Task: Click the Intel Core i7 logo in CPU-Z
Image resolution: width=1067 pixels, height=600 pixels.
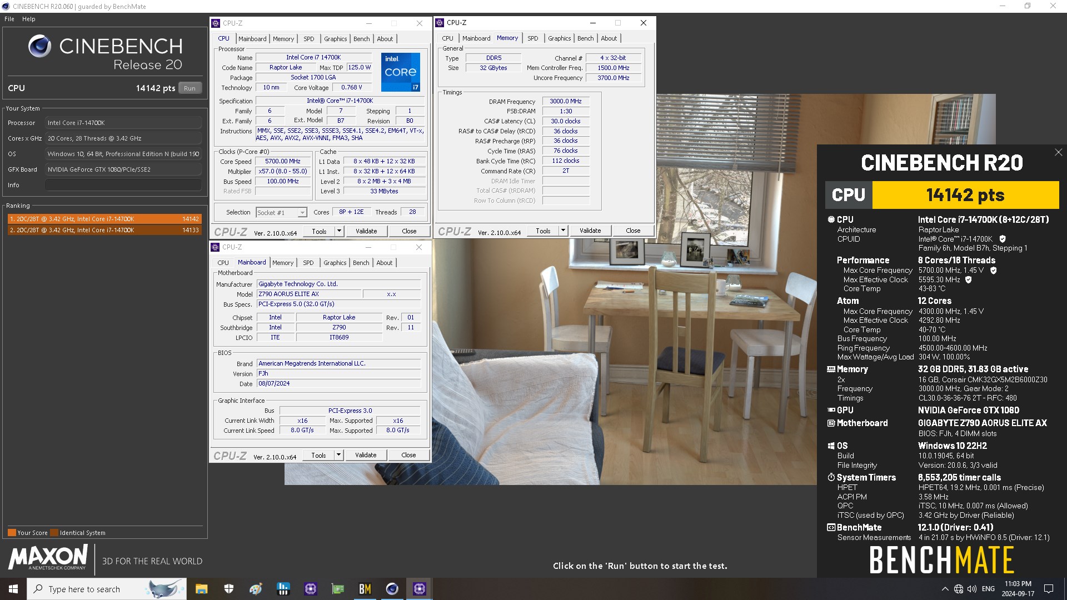Action: 400,72
